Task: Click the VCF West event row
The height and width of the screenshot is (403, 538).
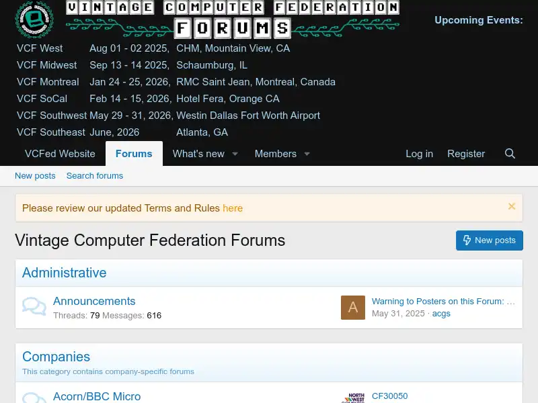Action: click(153, 48)
